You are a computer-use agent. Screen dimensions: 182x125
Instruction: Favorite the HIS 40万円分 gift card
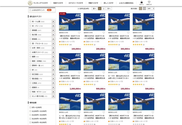pos(104,112)
